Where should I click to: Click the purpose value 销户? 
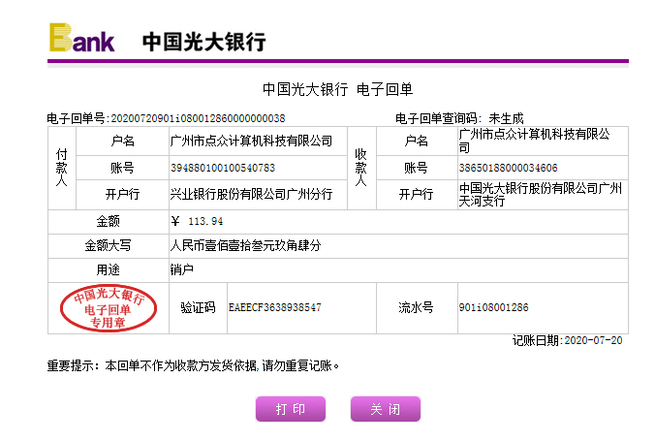182,270
